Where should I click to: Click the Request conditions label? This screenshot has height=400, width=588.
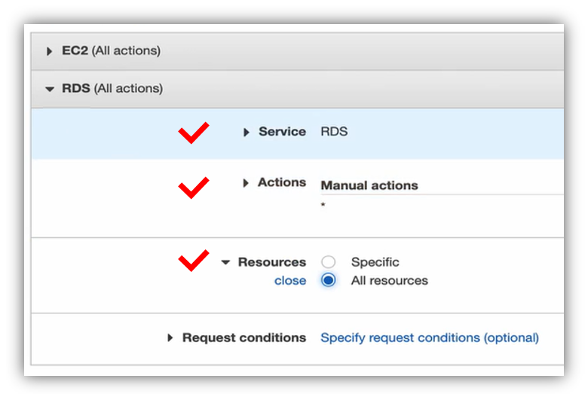click(x=244, y=337)
